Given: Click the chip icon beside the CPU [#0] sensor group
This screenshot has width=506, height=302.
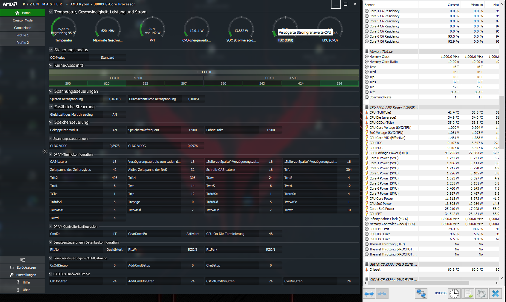Looking at the screenshot, I should coord(367,107).
